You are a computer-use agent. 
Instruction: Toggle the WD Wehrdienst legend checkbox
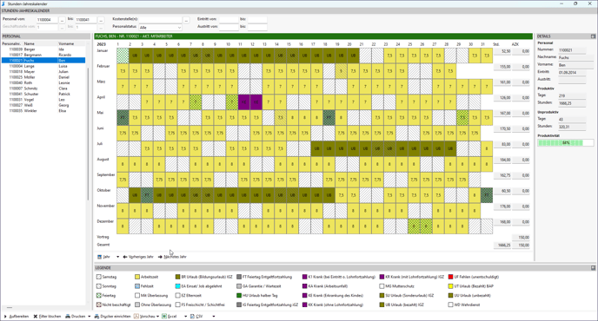451,305
